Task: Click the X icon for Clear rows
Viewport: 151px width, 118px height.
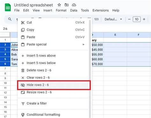Action: pos(23,78)
